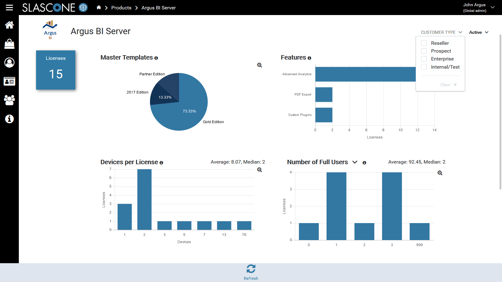Click the Partner Edition label
Viewport: 502px width, 282px height.
pyautogui.click(x=152, y=74)
